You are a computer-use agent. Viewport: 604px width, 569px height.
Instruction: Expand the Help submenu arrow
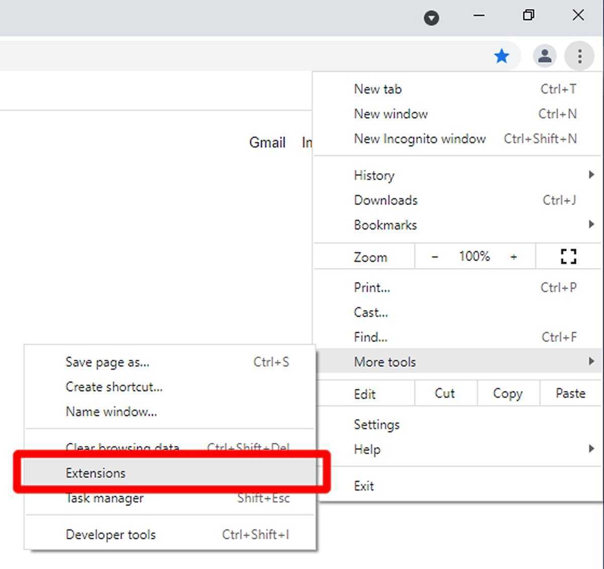(591, 449)
